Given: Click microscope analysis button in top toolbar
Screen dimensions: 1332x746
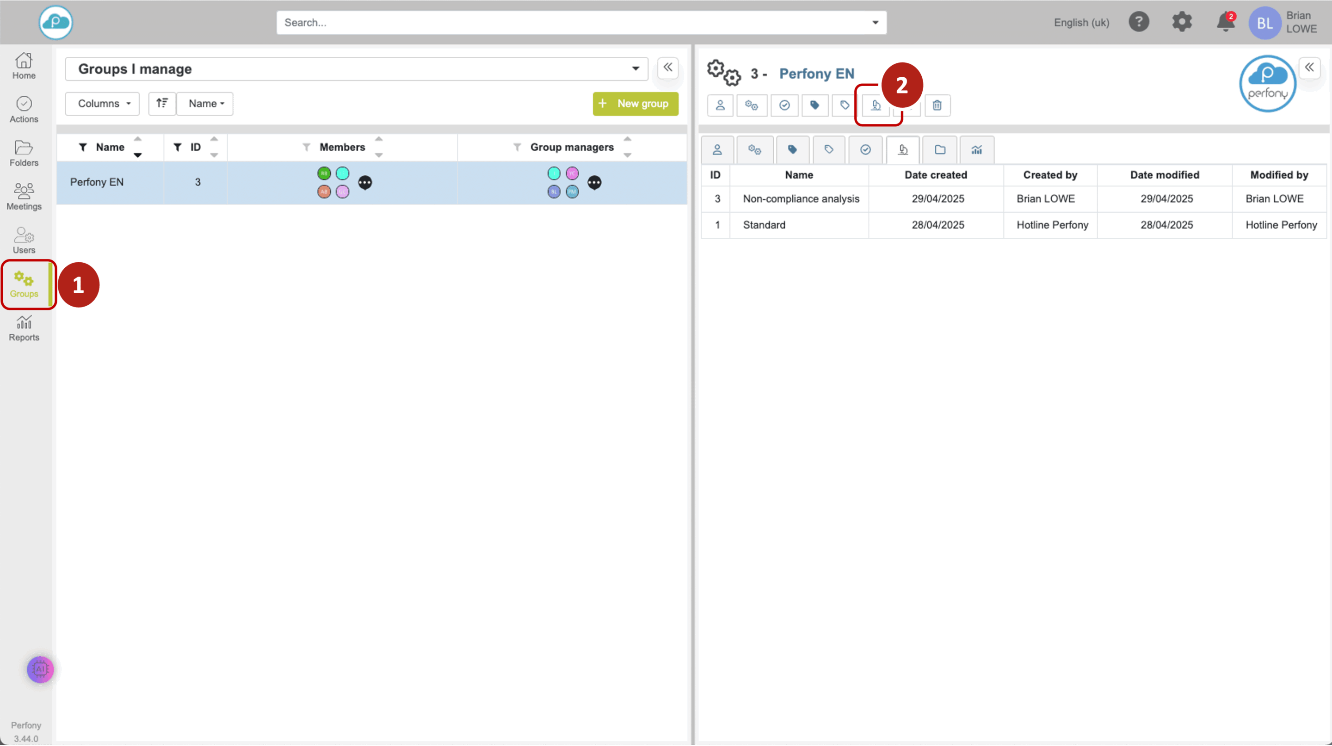Looking at the screenshot, I should (876, 105).
